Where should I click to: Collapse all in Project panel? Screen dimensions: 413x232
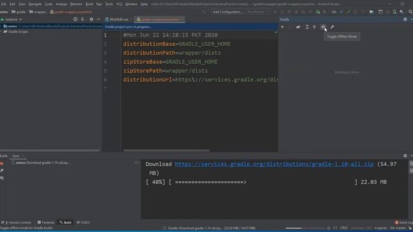point(83,19)
